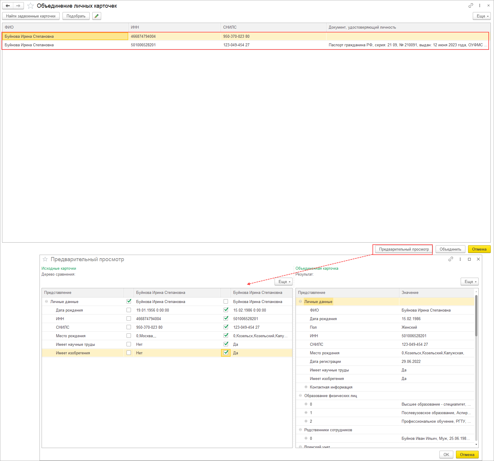Uncheck box next to СНИЛС 123-049-454 27

click(226, 327)
